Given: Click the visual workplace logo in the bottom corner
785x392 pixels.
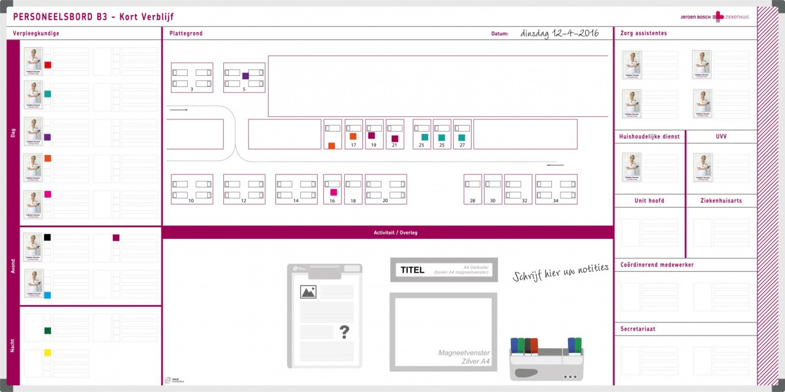Looking at the screenshot, I should pyautogui.click(x=174, y=380).
